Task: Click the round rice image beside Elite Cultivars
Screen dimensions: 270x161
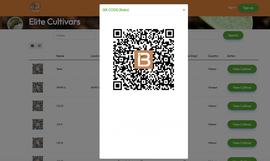Action: [x=15, y=23]
